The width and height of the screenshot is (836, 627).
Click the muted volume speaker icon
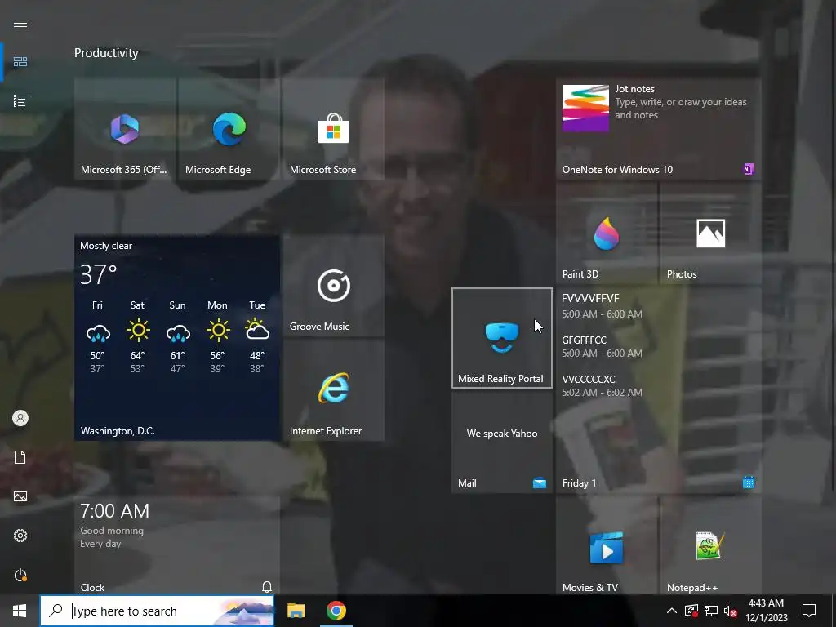tap(730, 611)
